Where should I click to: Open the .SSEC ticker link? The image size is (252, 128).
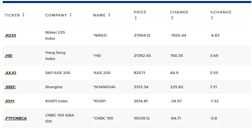click(10, 87)
